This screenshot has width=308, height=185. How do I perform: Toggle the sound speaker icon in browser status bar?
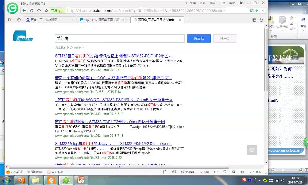click(x=242, y=172)
